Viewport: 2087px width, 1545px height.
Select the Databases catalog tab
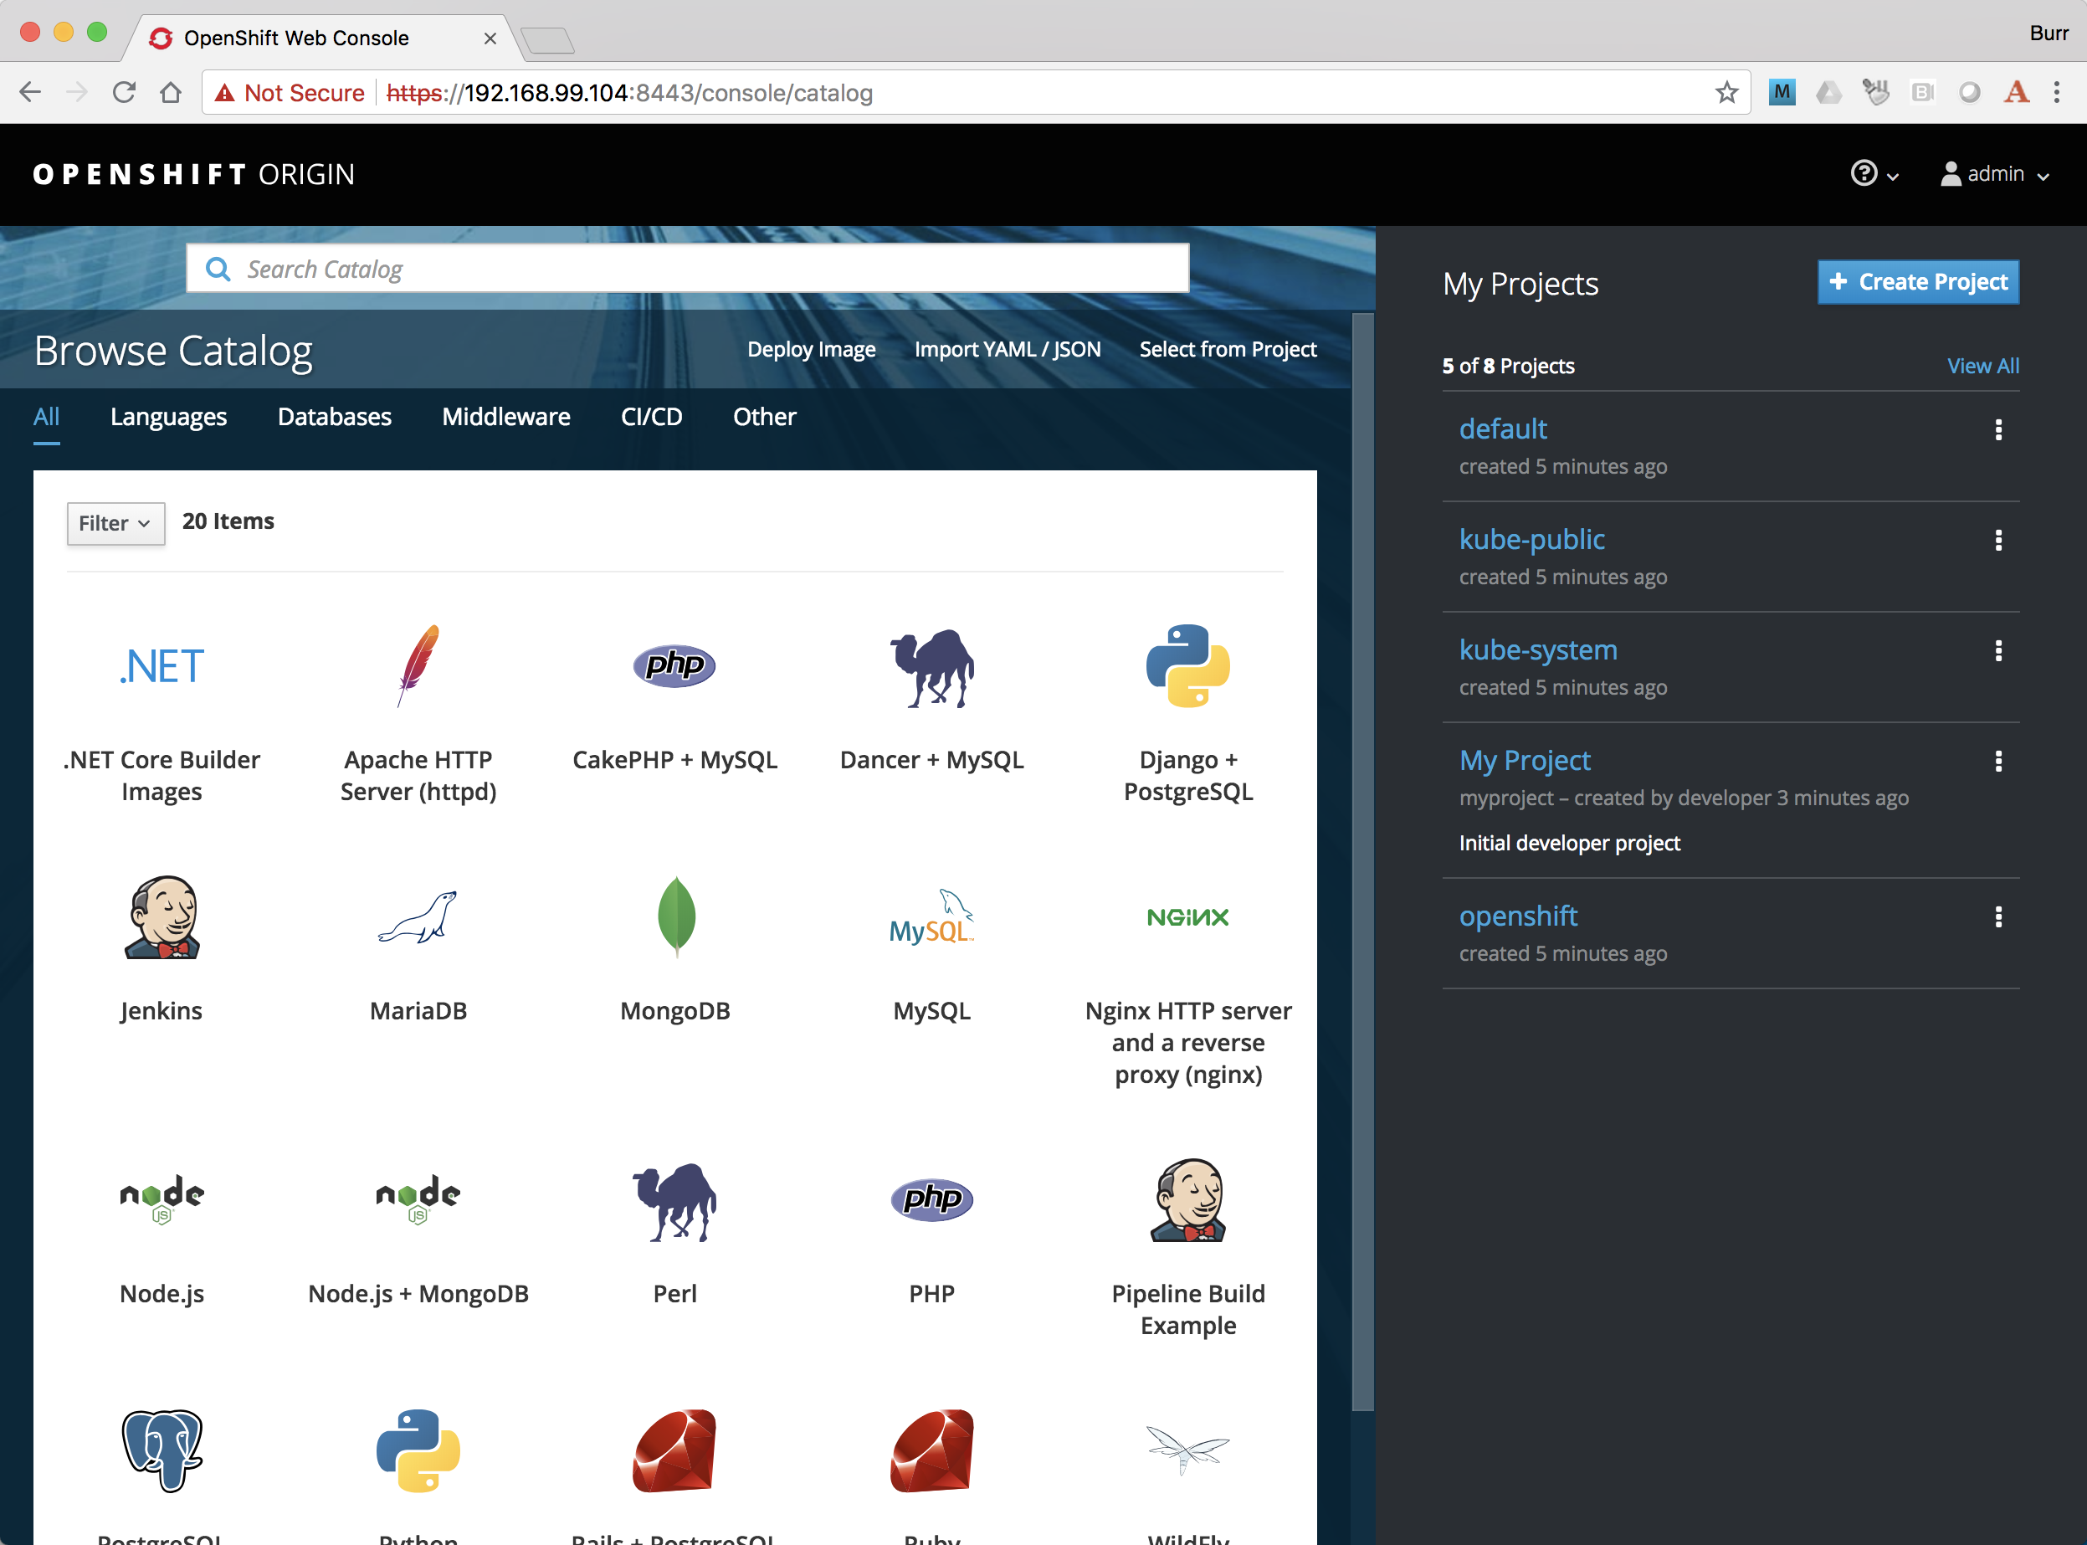pyautogui.click(x=335, y=417)
